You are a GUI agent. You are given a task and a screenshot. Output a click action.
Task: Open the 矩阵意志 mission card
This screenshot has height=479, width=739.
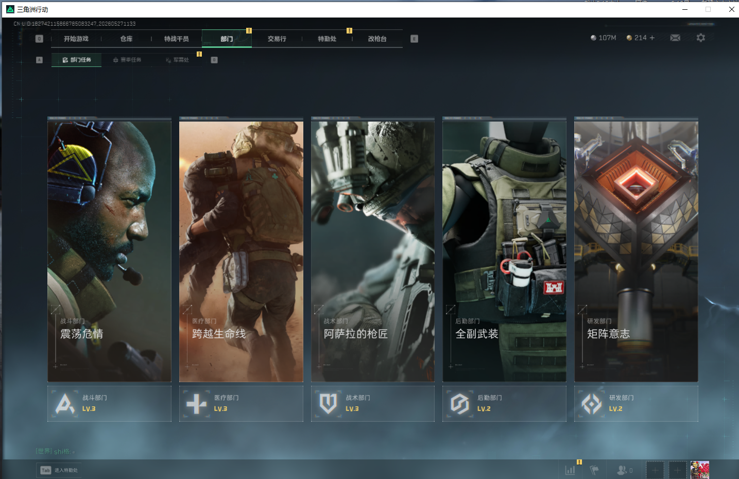636,251
